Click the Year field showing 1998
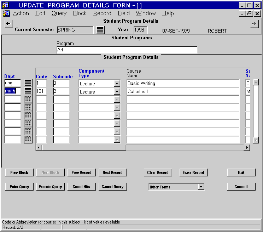Image resolution: width=263 pixels, height=232 pixels. pyautogui.click(x=141, y=30)
